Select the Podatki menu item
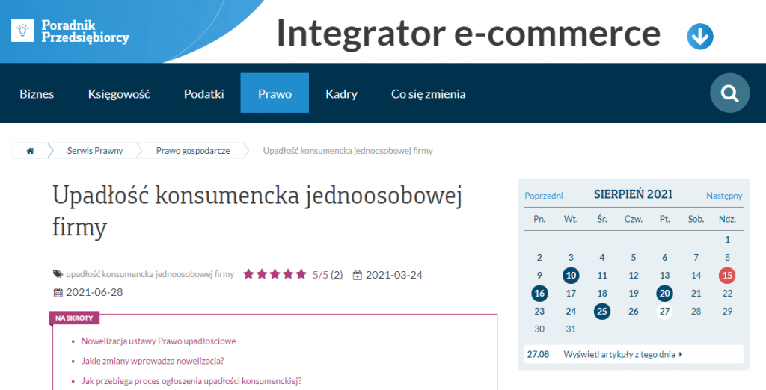Image resolution: width=766 pixels, height=390 pixels. 204,93
